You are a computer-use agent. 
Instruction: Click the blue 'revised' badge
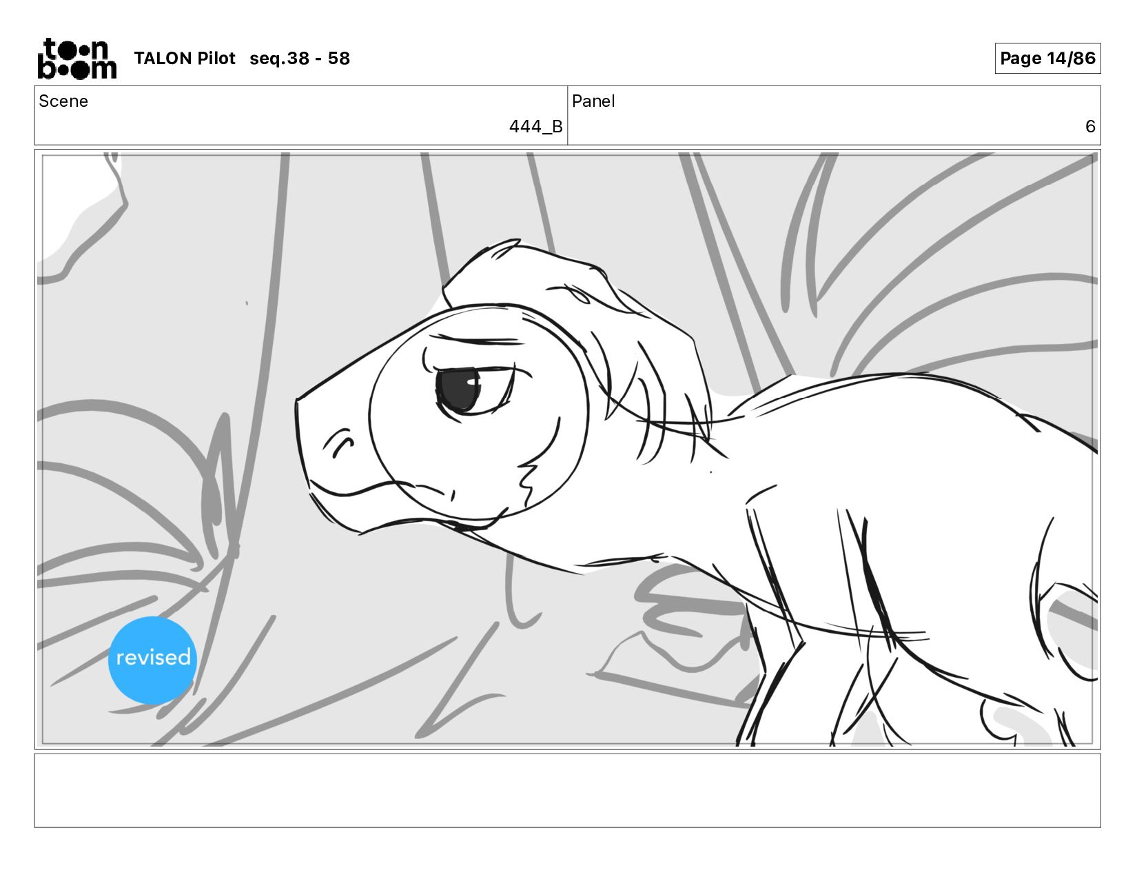153,660
